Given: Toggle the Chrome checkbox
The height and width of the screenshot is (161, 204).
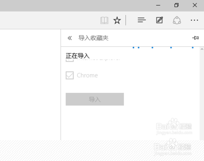Looking at the screenshot, I should pyautogui.click(x=70, y=75).
